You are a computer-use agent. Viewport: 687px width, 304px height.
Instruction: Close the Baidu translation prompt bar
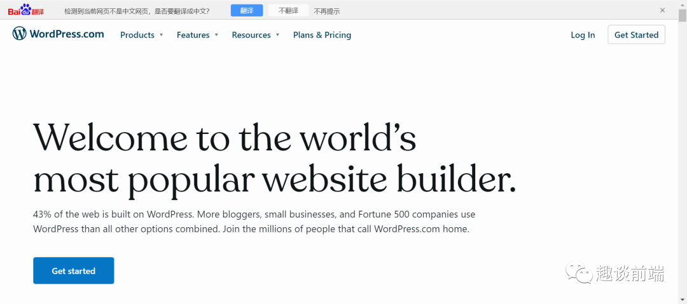662,10
